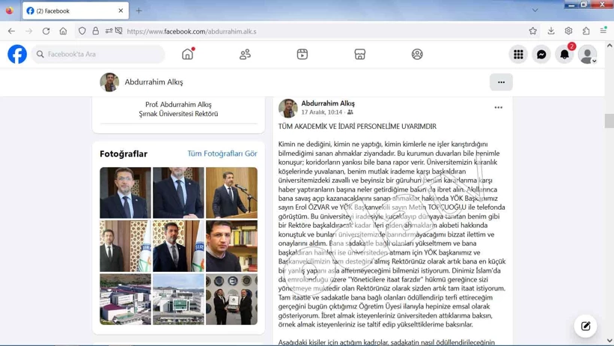Open Messenger chats icon
The width and height of the screenshot is (614, 346).
tap(541, 54)
